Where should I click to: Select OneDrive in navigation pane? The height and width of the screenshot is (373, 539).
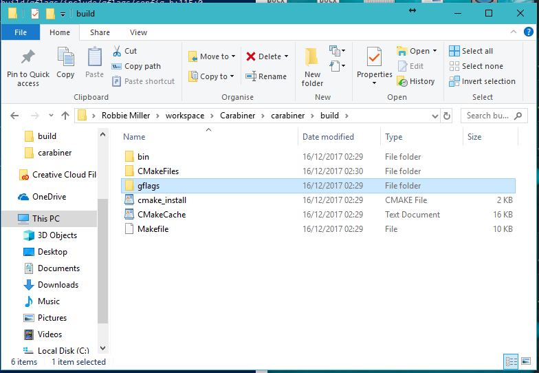[42, 197]
